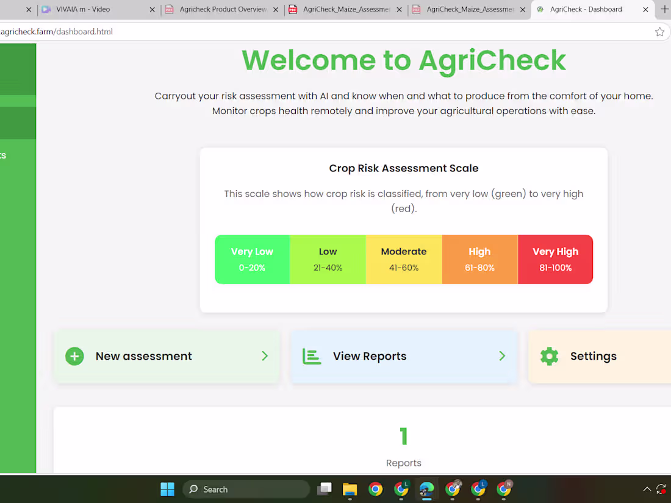Click the chevron arrow on New assessment card
671x503 pixels.
tap(265, 356)
